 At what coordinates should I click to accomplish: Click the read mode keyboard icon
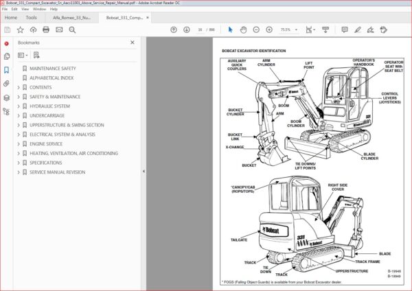coord(325,30)
